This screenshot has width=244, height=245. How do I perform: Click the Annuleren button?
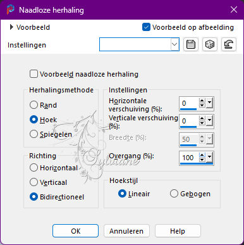[126, 231]
